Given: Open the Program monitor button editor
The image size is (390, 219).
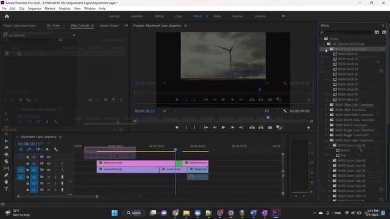Looking at the screenshot, I should pyautogui.click(x=308, y=128).
